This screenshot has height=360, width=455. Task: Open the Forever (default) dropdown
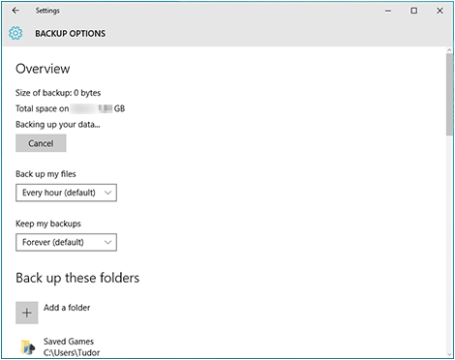[x=66, y=242]
